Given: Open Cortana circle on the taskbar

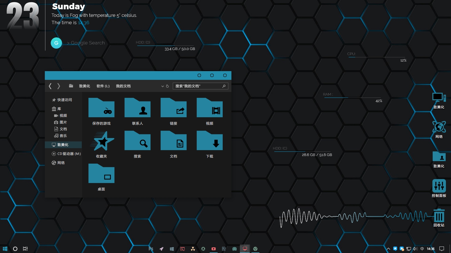Looking at the screenshot, I should (x=15, y=249).
